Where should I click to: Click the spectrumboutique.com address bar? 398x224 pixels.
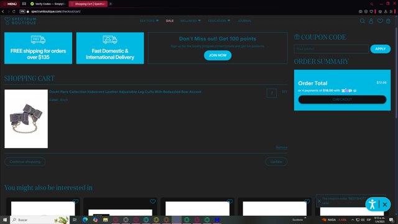tap(56, 11)
